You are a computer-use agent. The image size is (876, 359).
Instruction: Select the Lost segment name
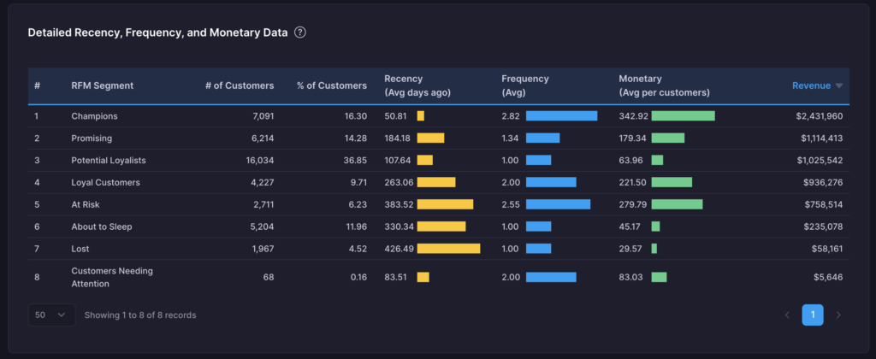(80, 249)
